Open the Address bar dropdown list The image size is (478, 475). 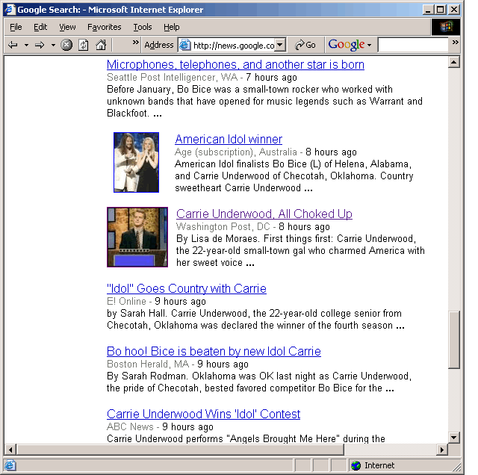click(x=280, y=46)
